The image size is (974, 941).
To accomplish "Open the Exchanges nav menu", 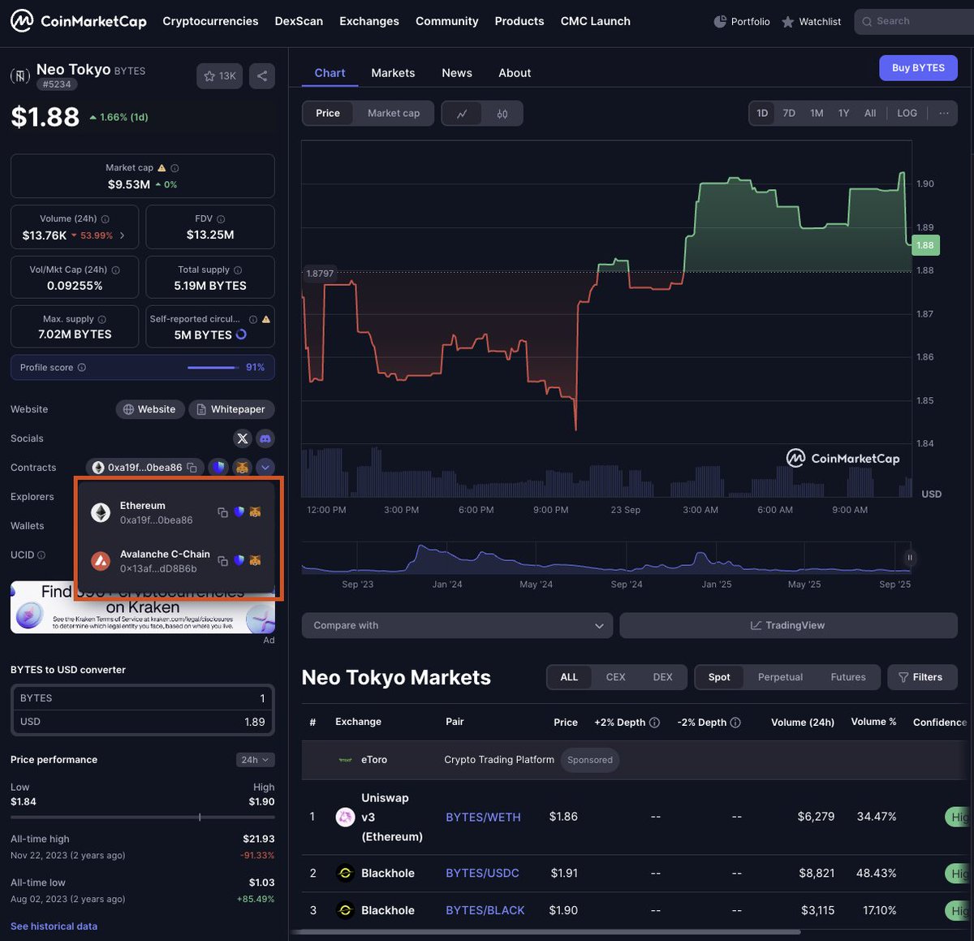I will pyautogui.click(x=369, y=21).
